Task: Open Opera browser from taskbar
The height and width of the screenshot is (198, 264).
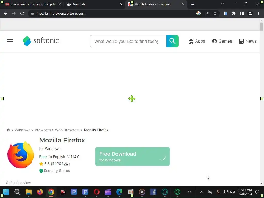Action: pos(97,192)
